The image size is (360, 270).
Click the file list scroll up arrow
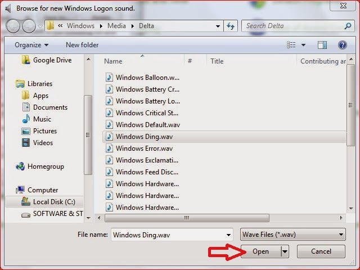click(351, 59)
